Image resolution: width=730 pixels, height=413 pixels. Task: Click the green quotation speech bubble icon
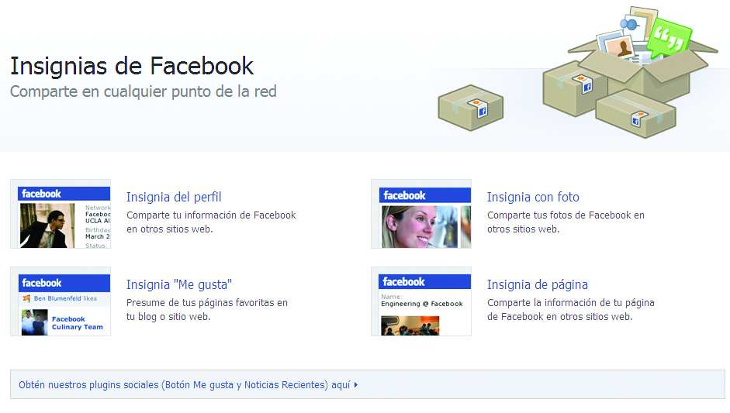tap(670, 37)
